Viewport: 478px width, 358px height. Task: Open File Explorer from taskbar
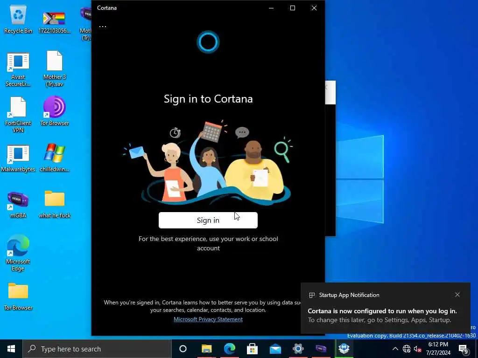[207, 349]
